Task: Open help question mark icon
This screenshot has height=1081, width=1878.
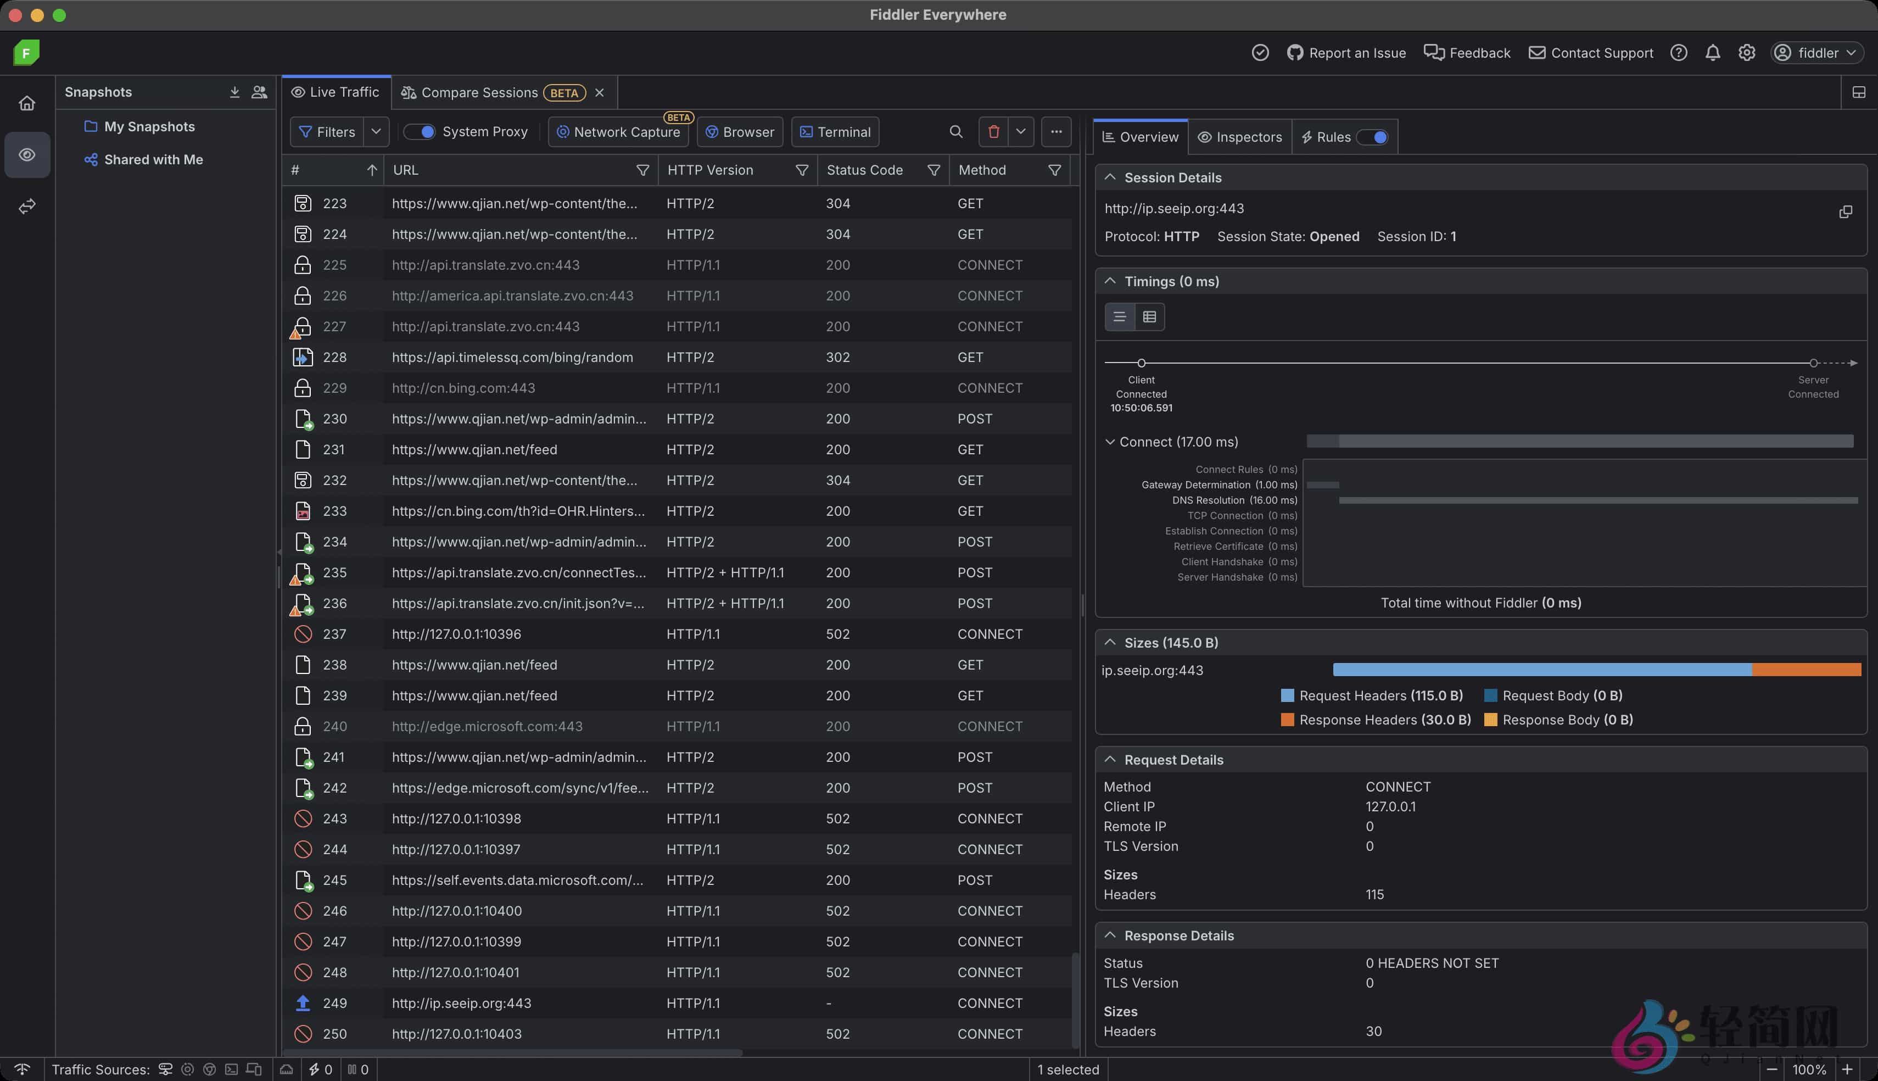Action: pyautogui.click(x=1679, y=53)
